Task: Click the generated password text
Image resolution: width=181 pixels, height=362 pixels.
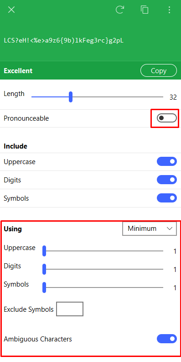Action: point(64,40)
